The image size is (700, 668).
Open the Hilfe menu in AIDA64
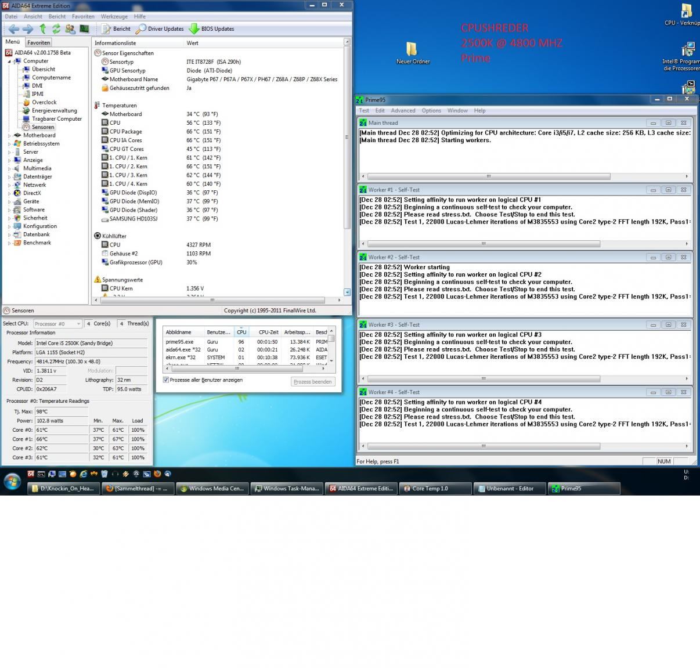tap(140, 16)
